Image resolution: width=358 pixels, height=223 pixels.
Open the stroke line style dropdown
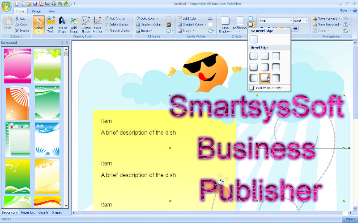(x=211, y=18)
